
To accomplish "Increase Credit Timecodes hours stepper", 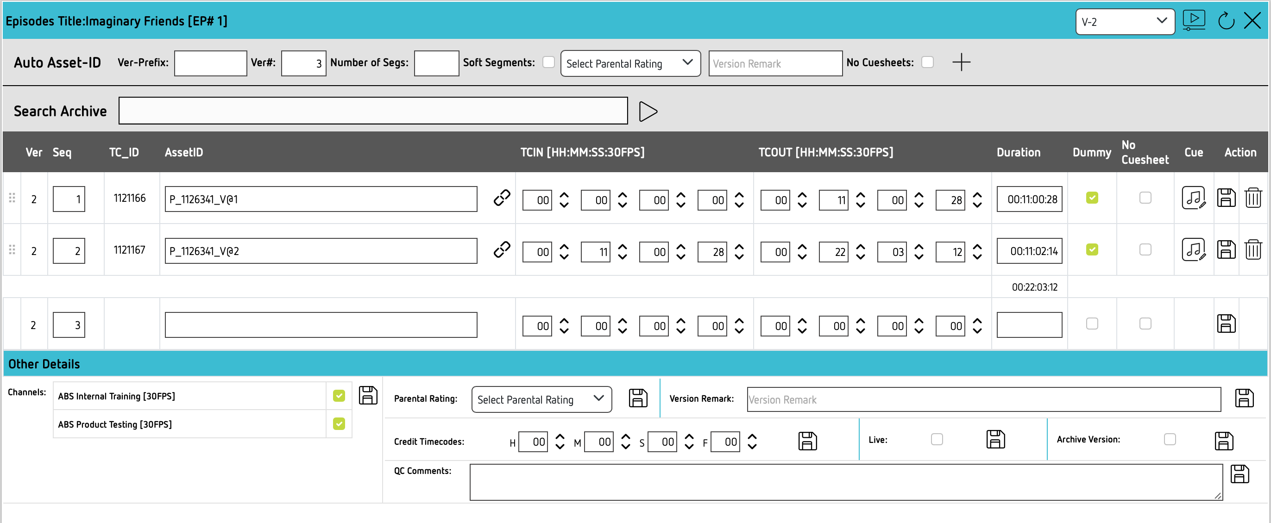I will pyautogui.click(x=560, y=436).
